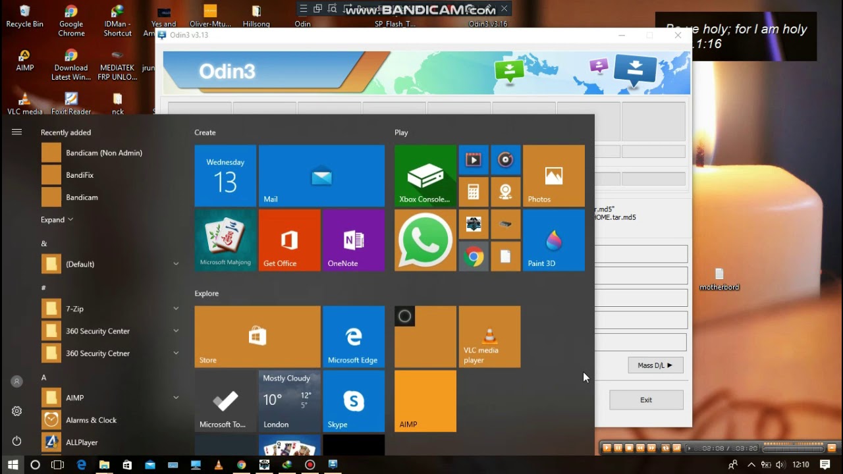The height and width of the screenshot is (474, 843).
Task: Open the Cortana tile
Action: click(425, 336)
